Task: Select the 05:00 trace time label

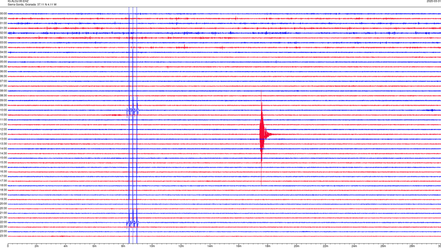Action: pos(3,62)
